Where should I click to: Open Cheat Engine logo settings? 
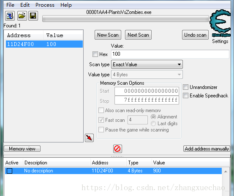pyautogui.click(x=220, y=23)
